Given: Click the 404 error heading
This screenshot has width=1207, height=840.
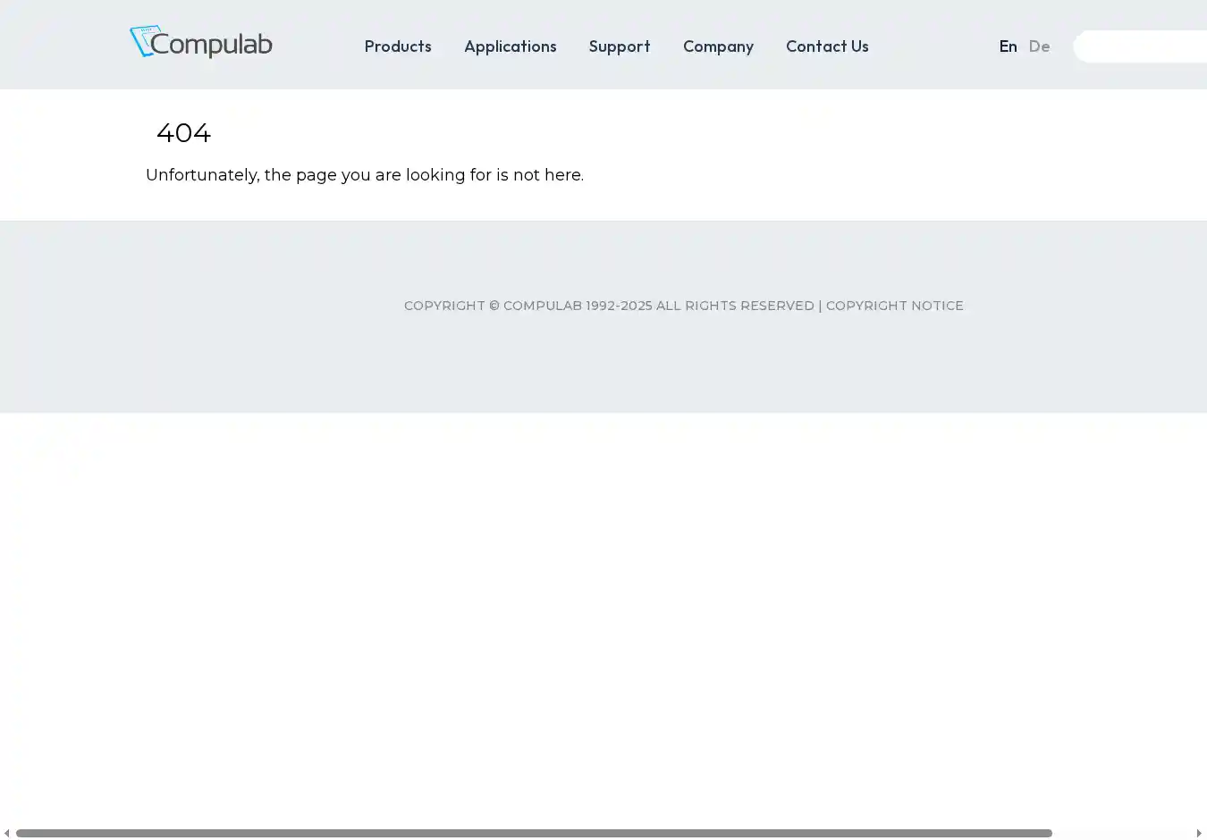Looking at the screenshot, I should coord(183,133).
